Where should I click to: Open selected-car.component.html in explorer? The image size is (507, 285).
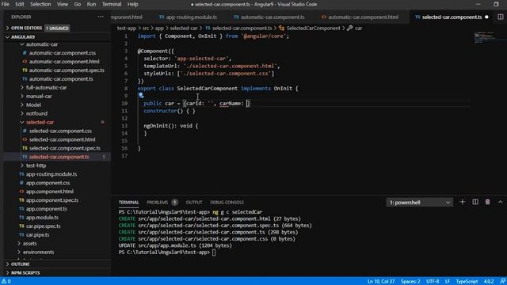(x=62, y=139)
